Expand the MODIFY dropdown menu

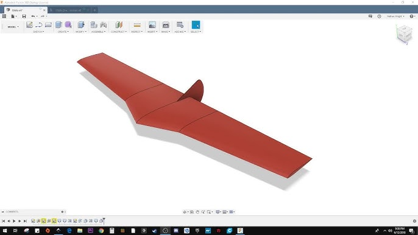point(81,32)
